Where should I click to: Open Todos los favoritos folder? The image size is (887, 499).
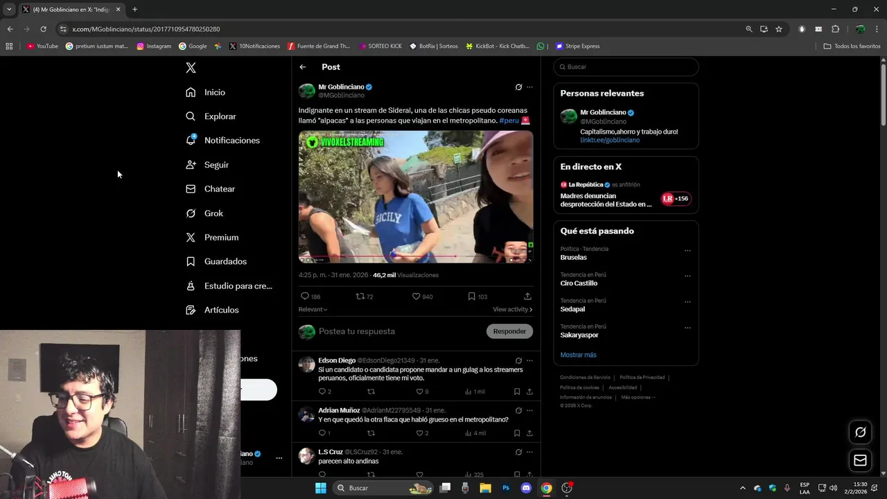pyautogui.click(x=852, y=46)
